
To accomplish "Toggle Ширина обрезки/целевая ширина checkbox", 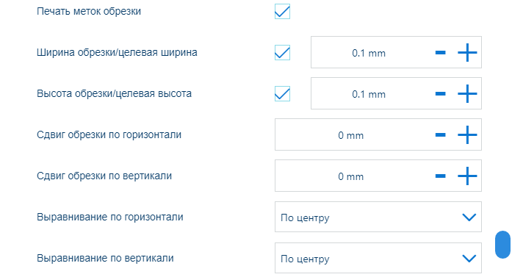I will click(283, 53).
